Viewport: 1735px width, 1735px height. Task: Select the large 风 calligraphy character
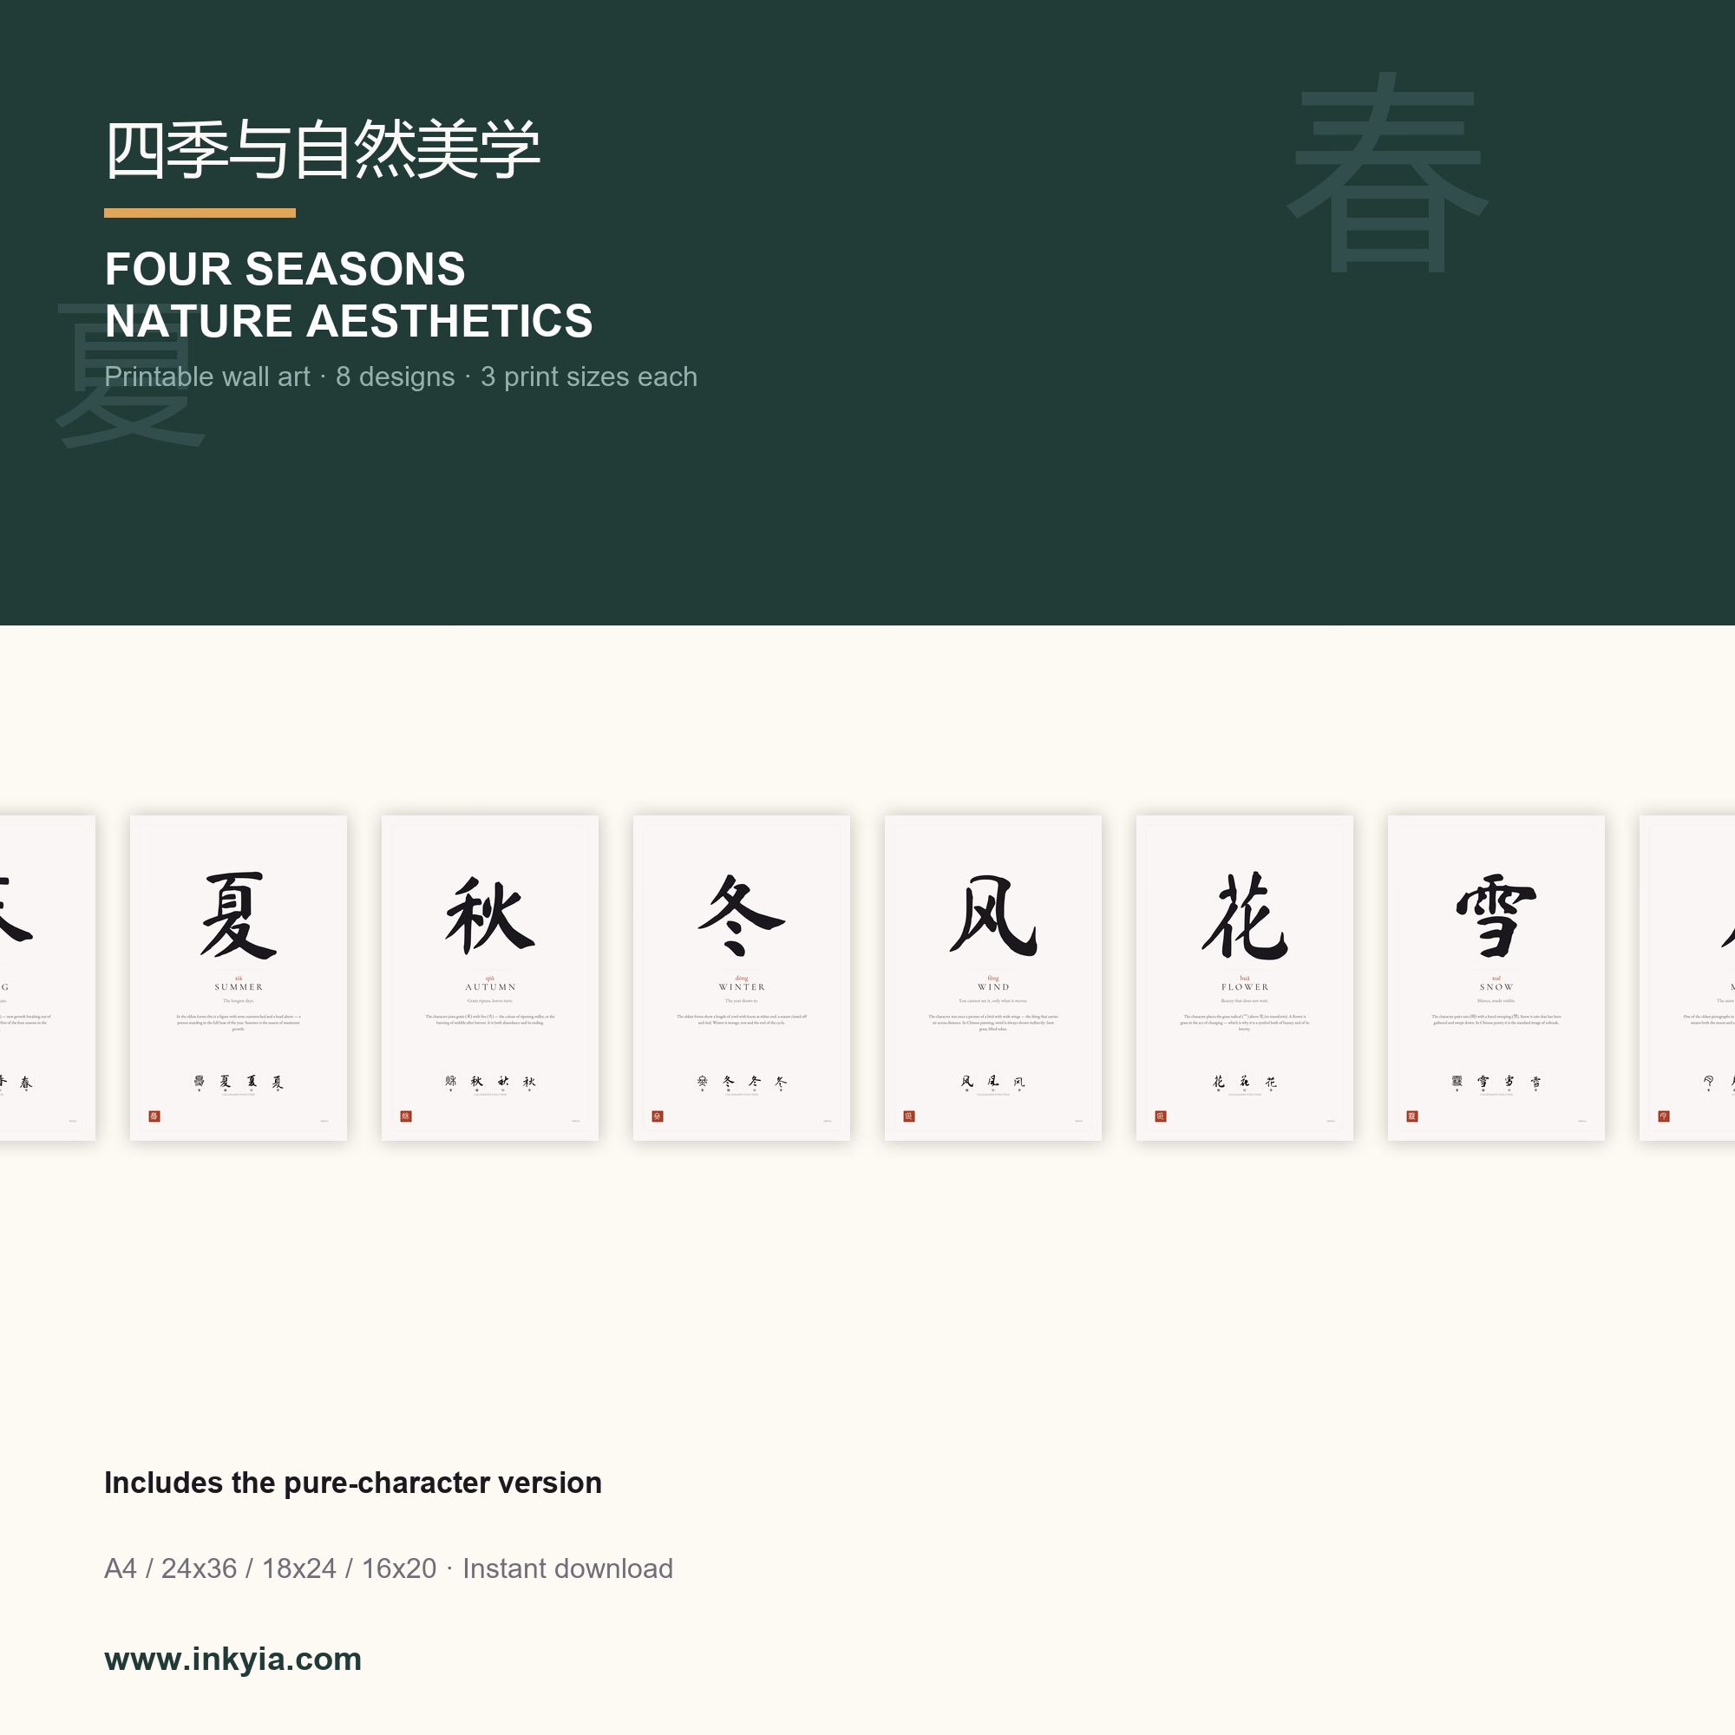[993, 916]
